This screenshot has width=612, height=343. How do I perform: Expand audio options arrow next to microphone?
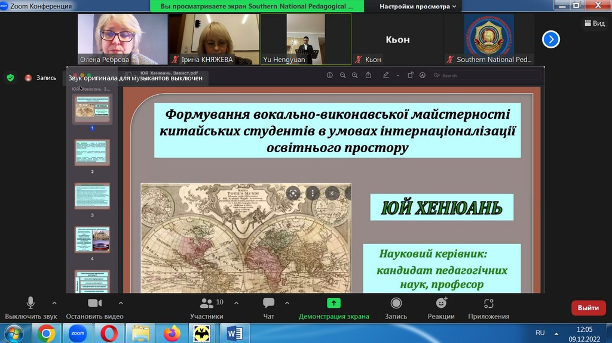click(x=54, y=303)
